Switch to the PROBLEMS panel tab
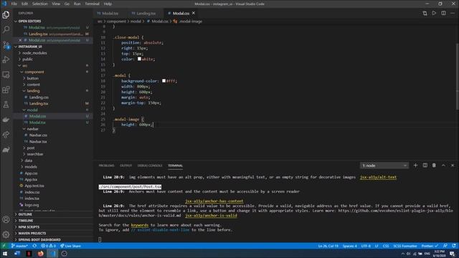Viewport: 459px width, 258px height. tap(106, 166)
